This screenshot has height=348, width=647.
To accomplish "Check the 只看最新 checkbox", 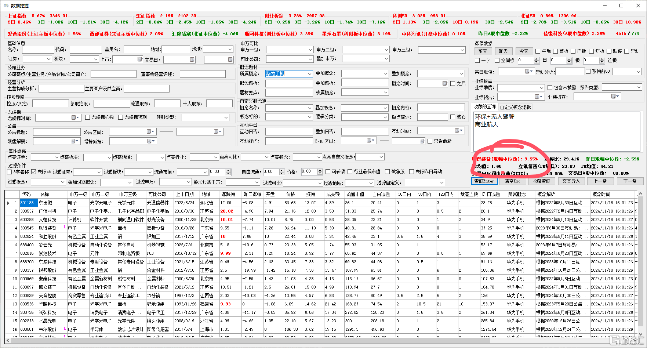I will point(430,141).
